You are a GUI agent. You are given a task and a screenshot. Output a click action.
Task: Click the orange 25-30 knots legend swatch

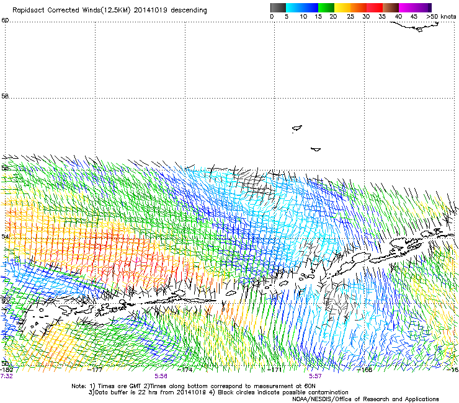point(359,7)
